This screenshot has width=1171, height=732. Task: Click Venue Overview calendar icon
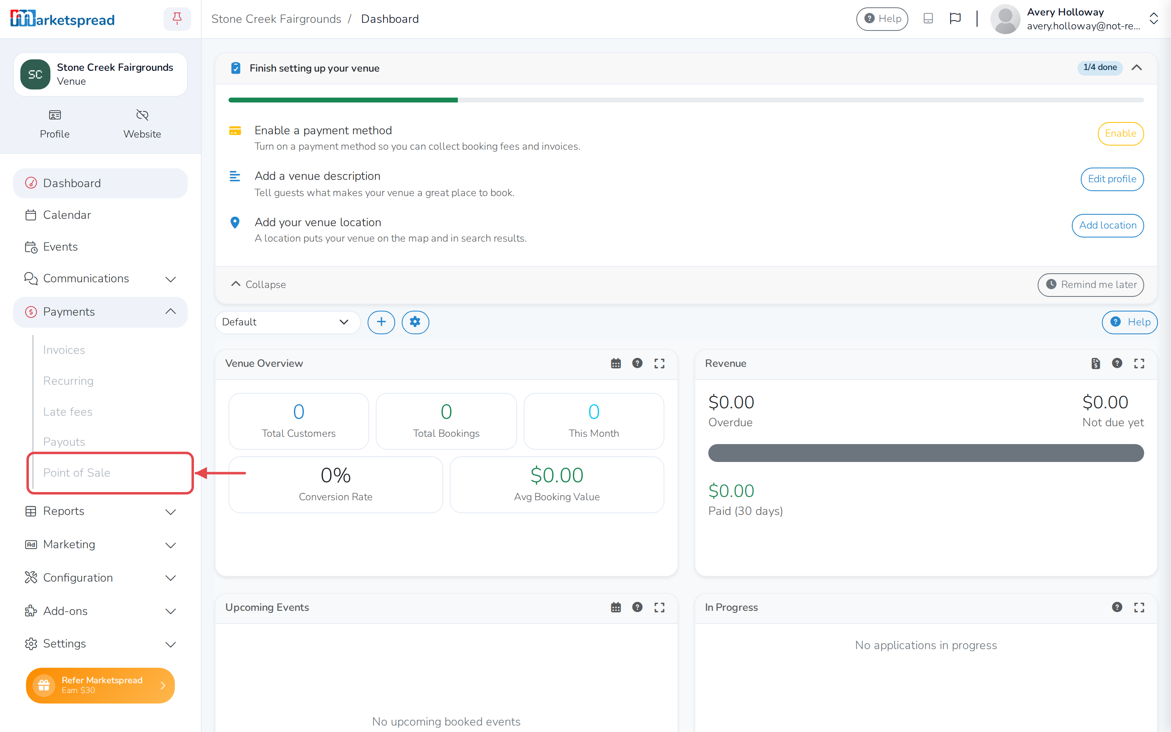tap(616, 364)
